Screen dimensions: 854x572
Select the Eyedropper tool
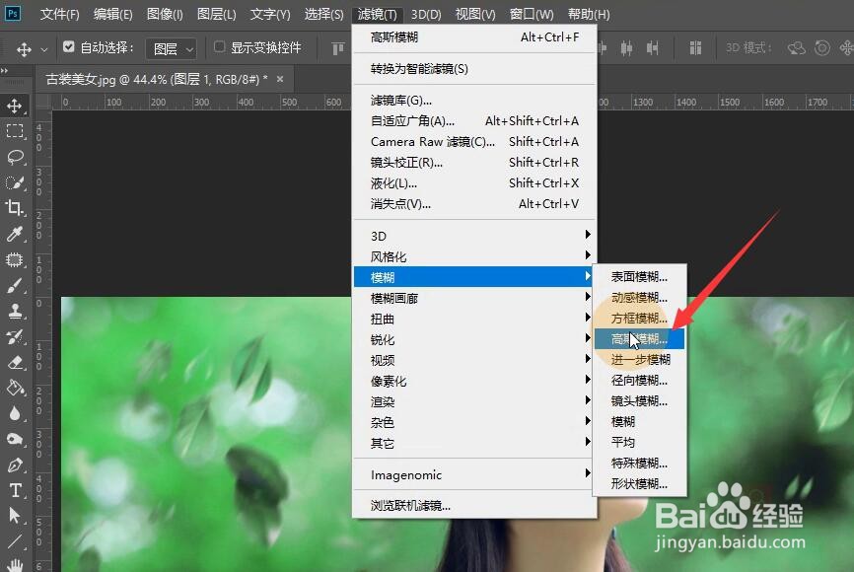pos(15,234)
